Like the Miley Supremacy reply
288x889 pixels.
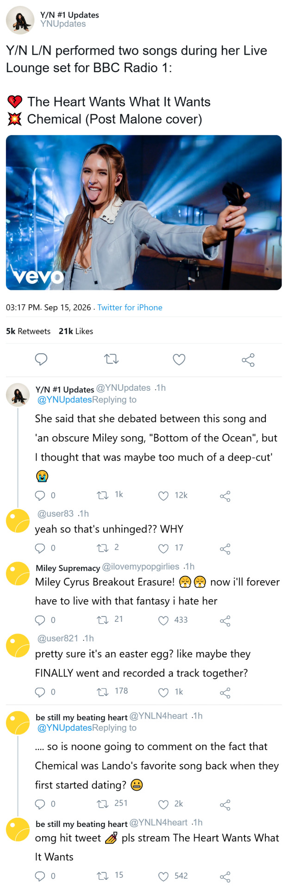pos(163,620)
